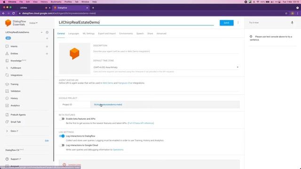Create new entity with plus icon
Viewport: 301px width, 169px height.
[47, 54]
